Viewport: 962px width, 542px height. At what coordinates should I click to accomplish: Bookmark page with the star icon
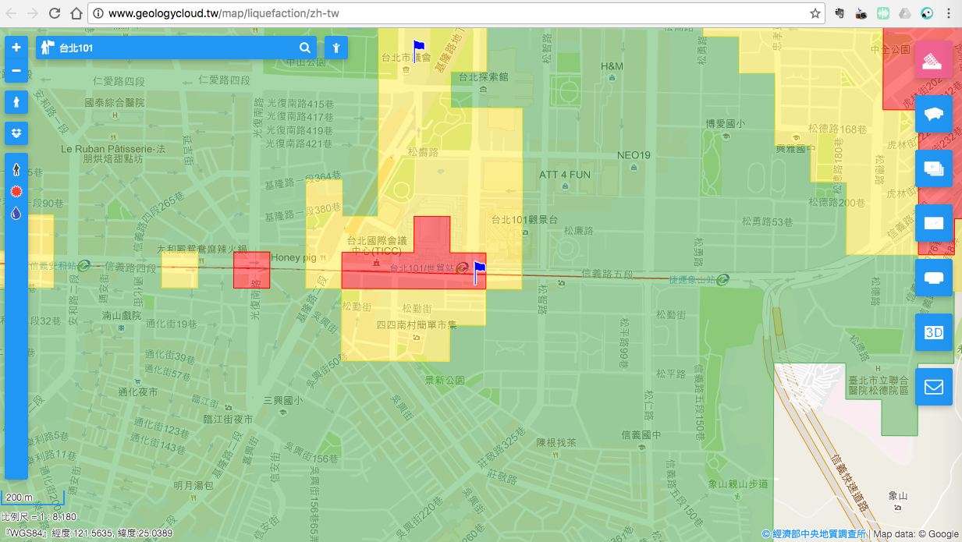tap(815, 13)
